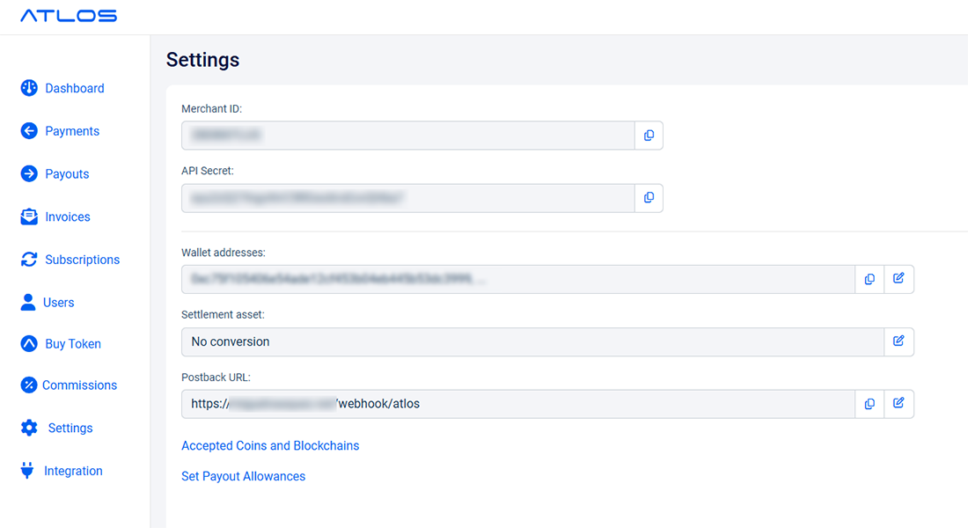The width and height of the screenshot is (968, 528).
Task: Select Users in the sidebar
Action: [x=58, y=303]
